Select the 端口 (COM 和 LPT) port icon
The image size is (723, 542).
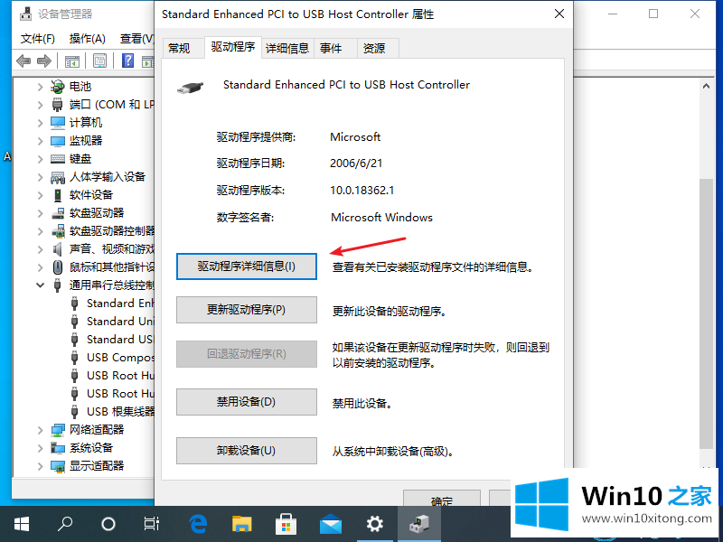coord(57,105)
